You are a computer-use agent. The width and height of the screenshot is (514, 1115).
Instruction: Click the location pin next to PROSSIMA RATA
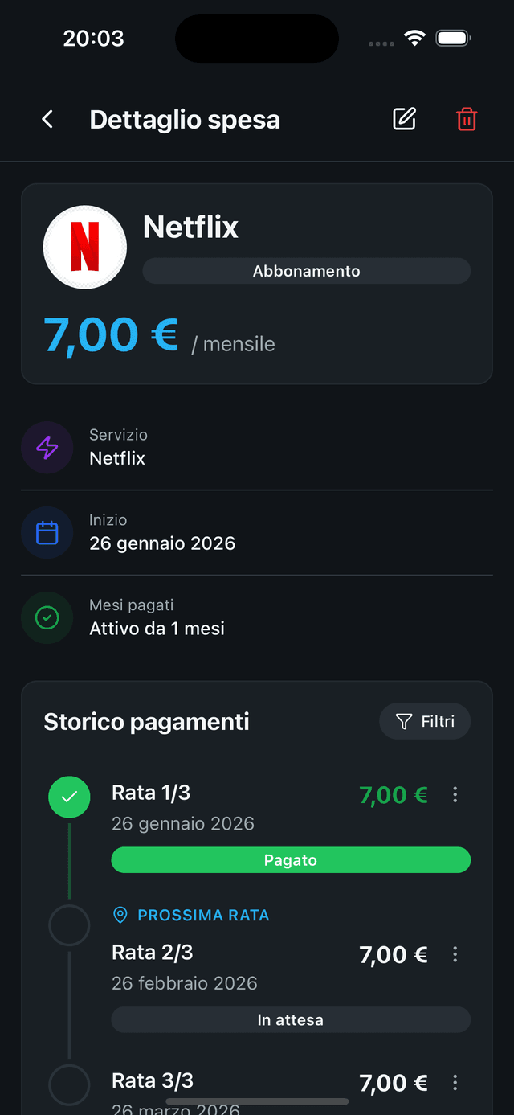[121, 915]
